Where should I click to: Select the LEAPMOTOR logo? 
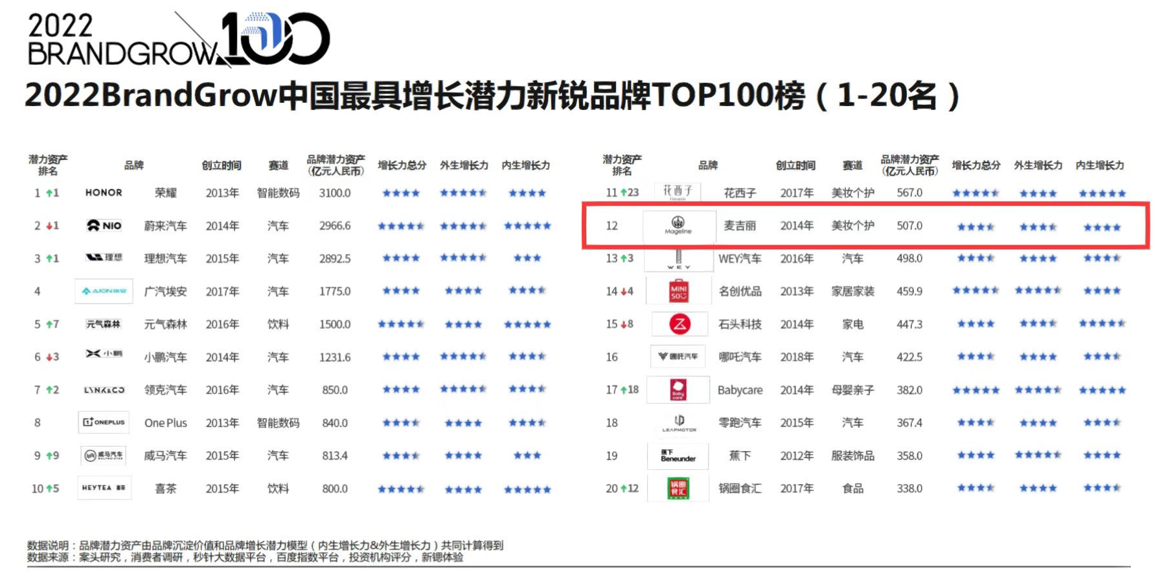click(679, 423)
